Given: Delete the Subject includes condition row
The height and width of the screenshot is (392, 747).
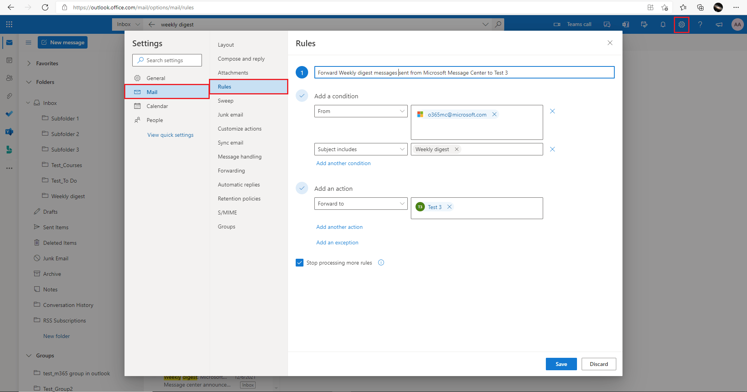Looking at the screenshot, I should point(552,149).
